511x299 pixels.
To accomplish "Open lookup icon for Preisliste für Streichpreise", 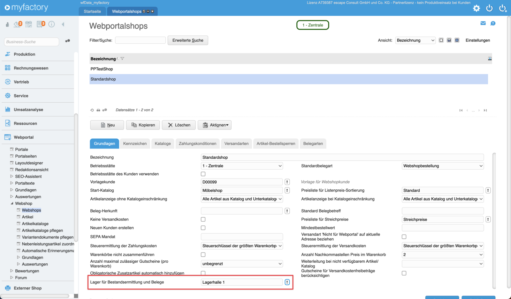I will [488, 219].
